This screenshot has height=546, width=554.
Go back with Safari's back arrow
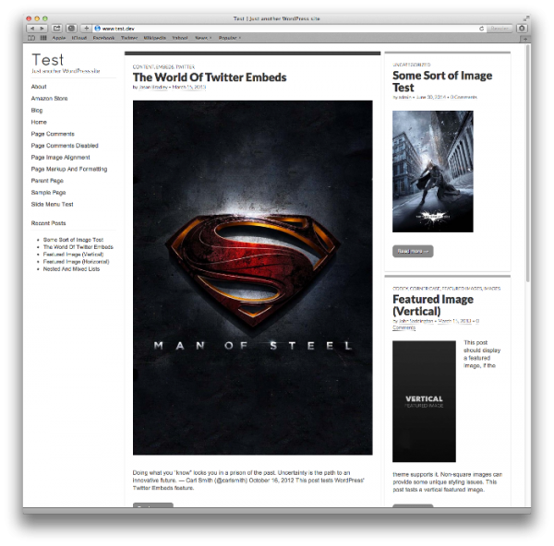[32, 29]
